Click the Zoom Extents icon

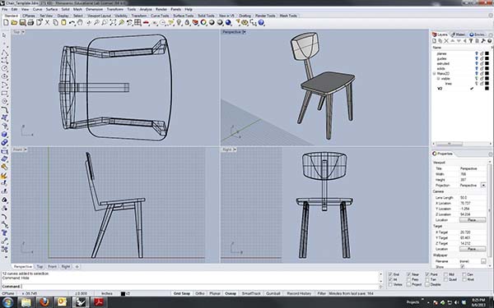coord(113,23)
